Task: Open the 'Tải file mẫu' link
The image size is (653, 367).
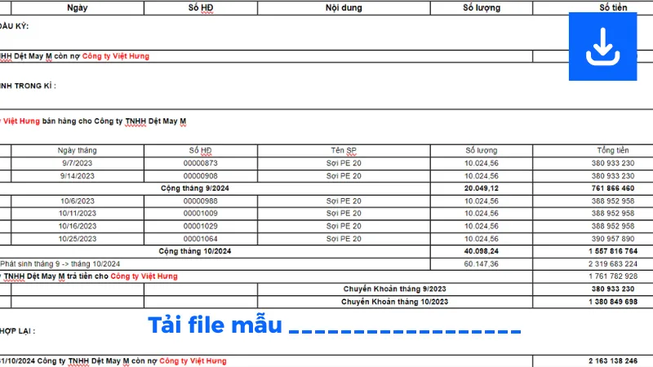Action: [x=215, y=325]
